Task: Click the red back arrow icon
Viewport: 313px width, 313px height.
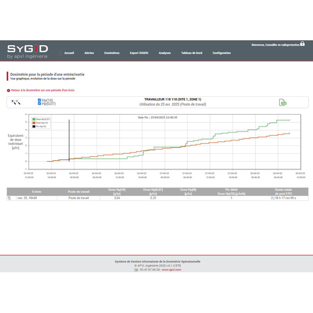Action: pos(9,90)
